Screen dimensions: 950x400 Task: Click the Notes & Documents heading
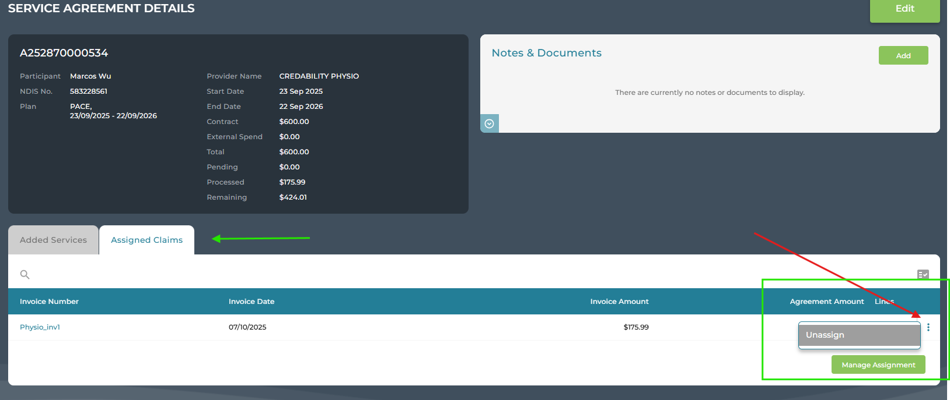pos(546,53)
